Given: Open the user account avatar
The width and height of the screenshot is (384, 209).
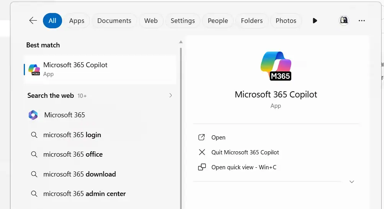Looking at the screenshot, I should point(344,20).
